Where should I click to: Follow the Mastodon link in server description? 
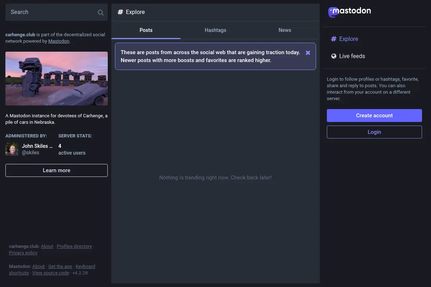(x=59, y=41)
